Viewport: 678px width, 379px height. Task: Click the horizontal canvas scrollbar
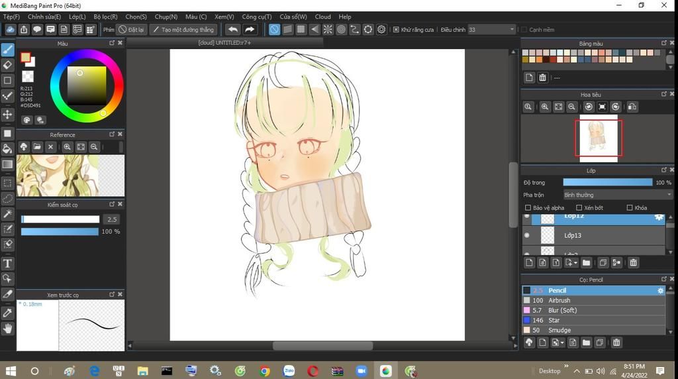point(322,346)
